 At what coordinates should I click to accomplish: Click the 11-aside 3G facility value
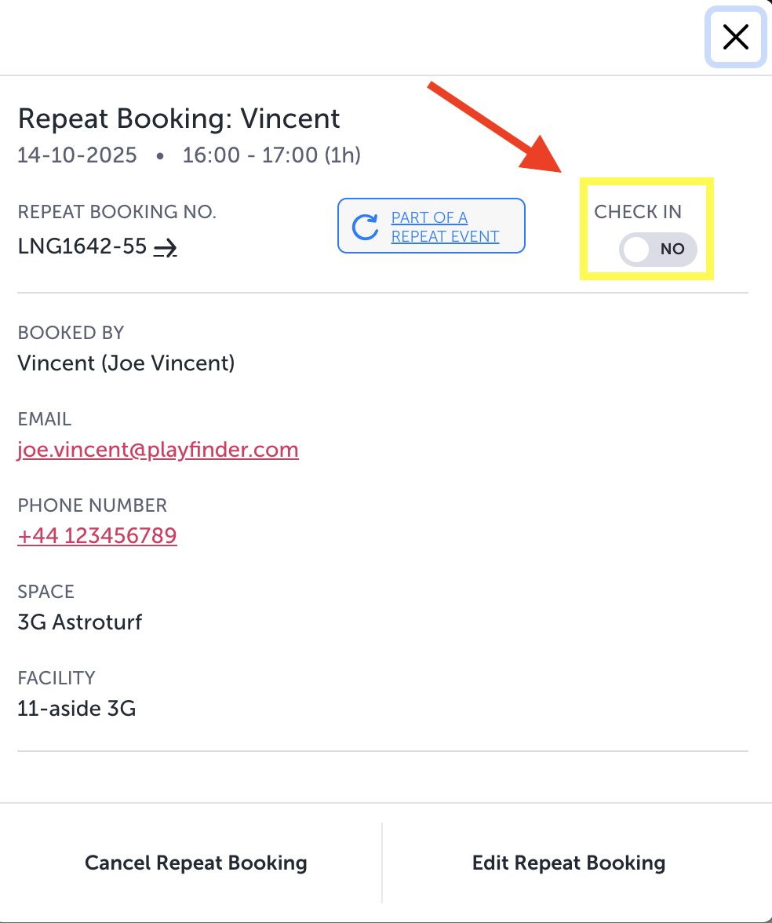(77, 709)
